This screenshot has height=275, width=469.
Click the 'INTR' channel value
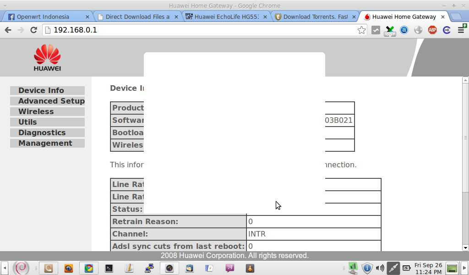pyautogui.click(x=257, y=234)
